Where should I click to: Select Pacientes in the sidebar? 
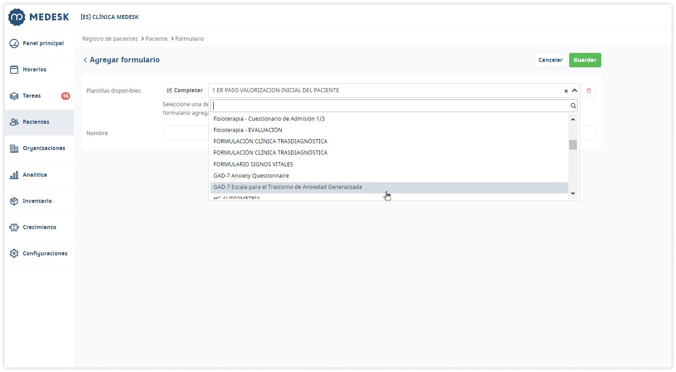[x=39, y=122]
